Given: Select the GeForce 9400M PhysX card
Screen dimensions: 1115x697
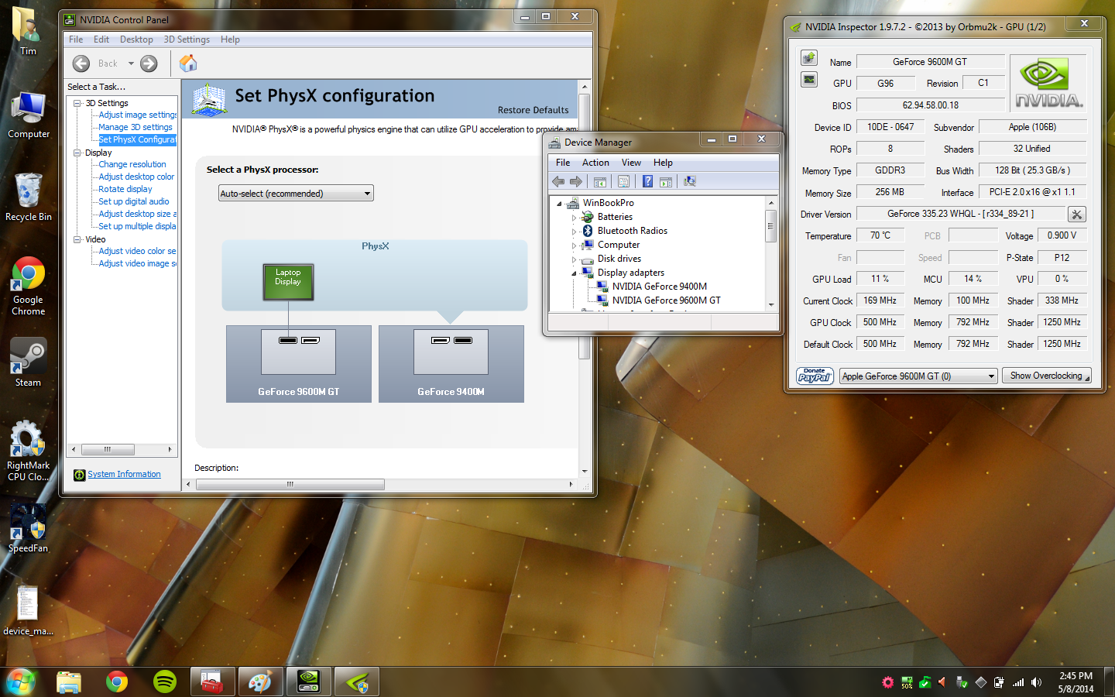Looking at the screenshot, I should point(451,364).
